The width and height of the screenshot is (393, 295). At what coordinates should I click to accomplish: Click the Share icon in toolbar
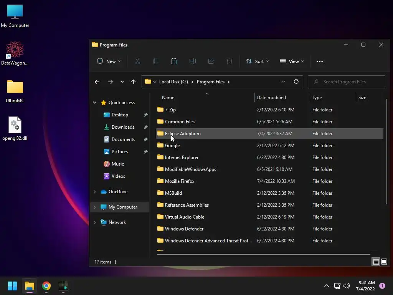pos(211,61)
